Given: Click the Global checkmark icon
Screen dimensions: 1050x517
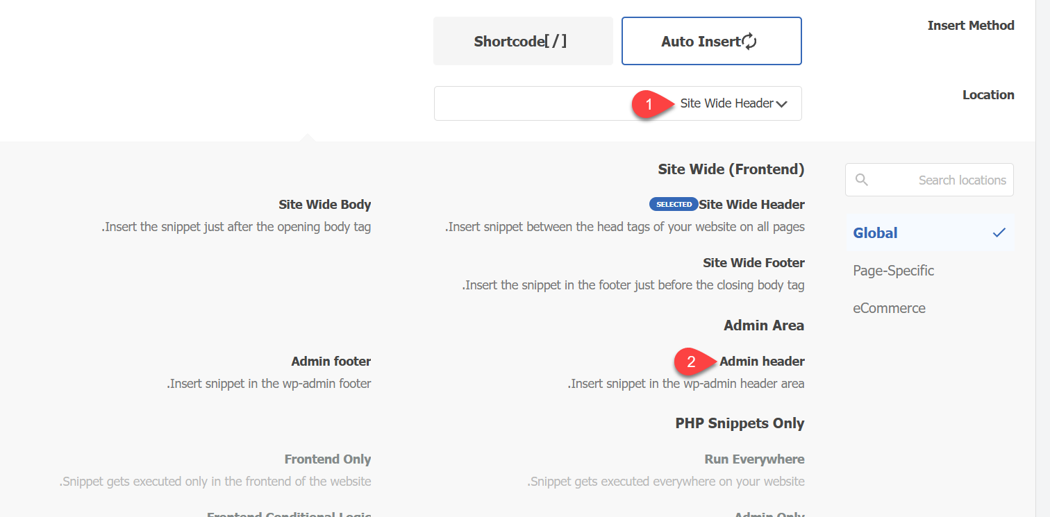Looking at the screenshot, I should click(999, 233).
